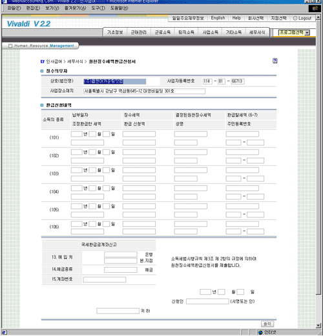Open the 일일주요재무정보 link
The image size is (323, 336).
pos(188,18)
